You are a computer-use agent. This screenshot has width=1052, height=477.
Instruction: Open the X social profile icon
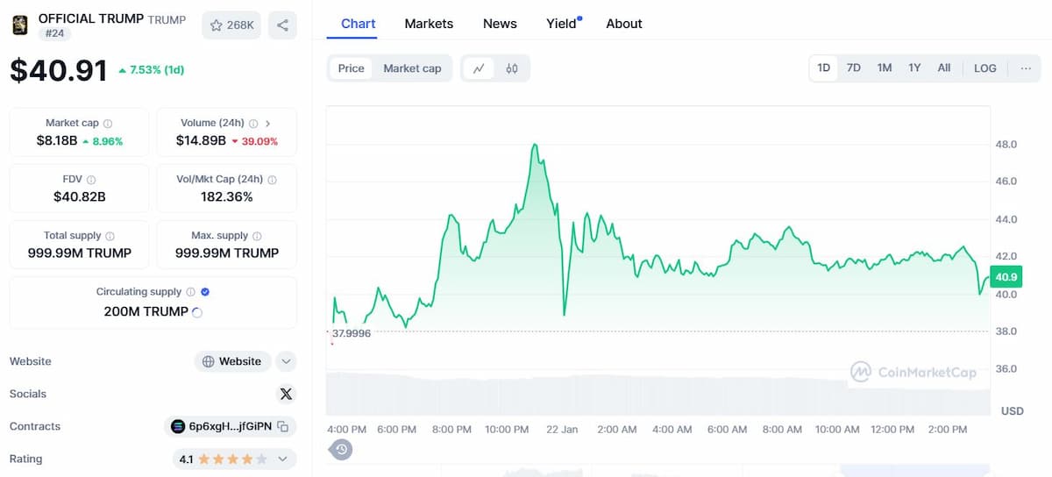pyautogui.click(x=286, y=394)
